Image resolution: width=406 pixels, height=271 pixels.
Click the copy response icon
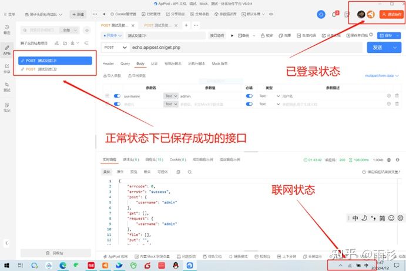point(178,172)
